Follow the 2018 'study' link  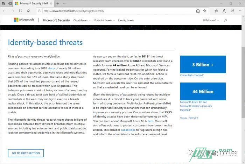click(x=51, y=68)
